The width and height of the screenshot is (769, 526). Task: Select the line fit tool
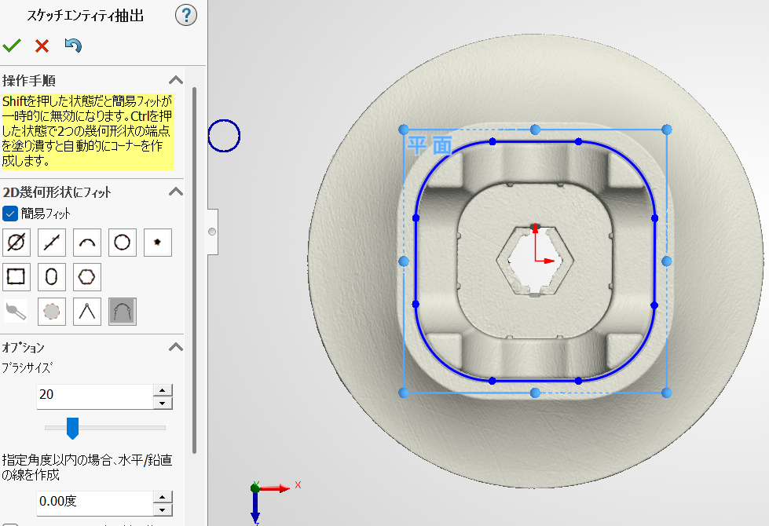(52, 243)
